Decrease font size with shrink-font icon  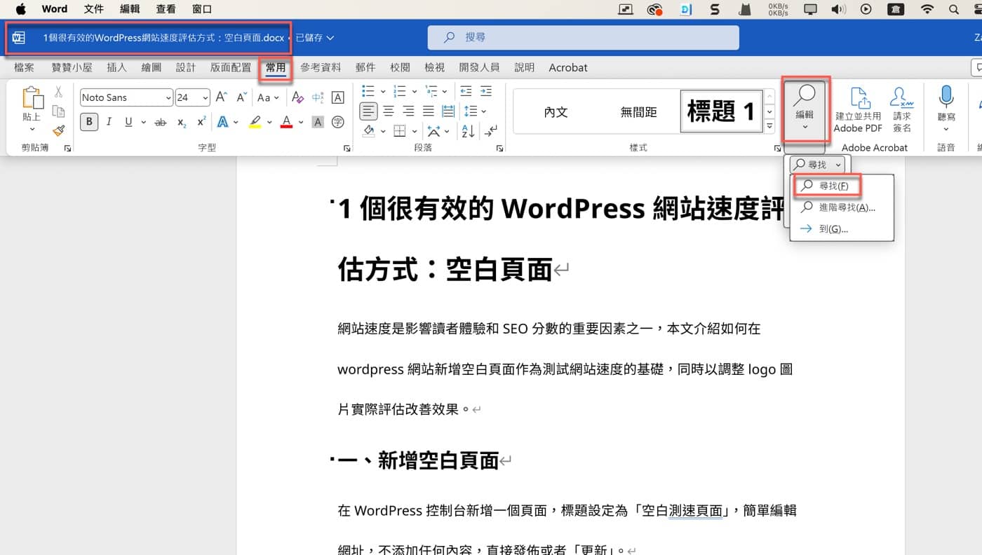(x=241, y=97)
